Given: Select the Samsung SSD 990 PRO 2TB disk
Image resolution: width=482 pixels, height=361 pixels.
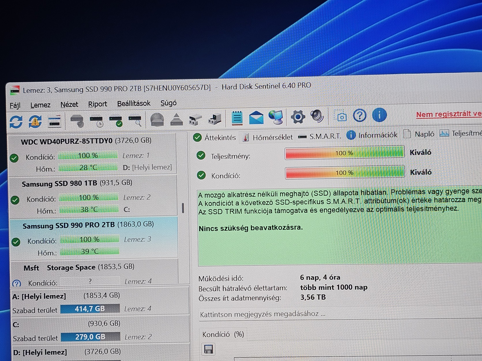Looking at the screenshot, I should coord(94,238).
